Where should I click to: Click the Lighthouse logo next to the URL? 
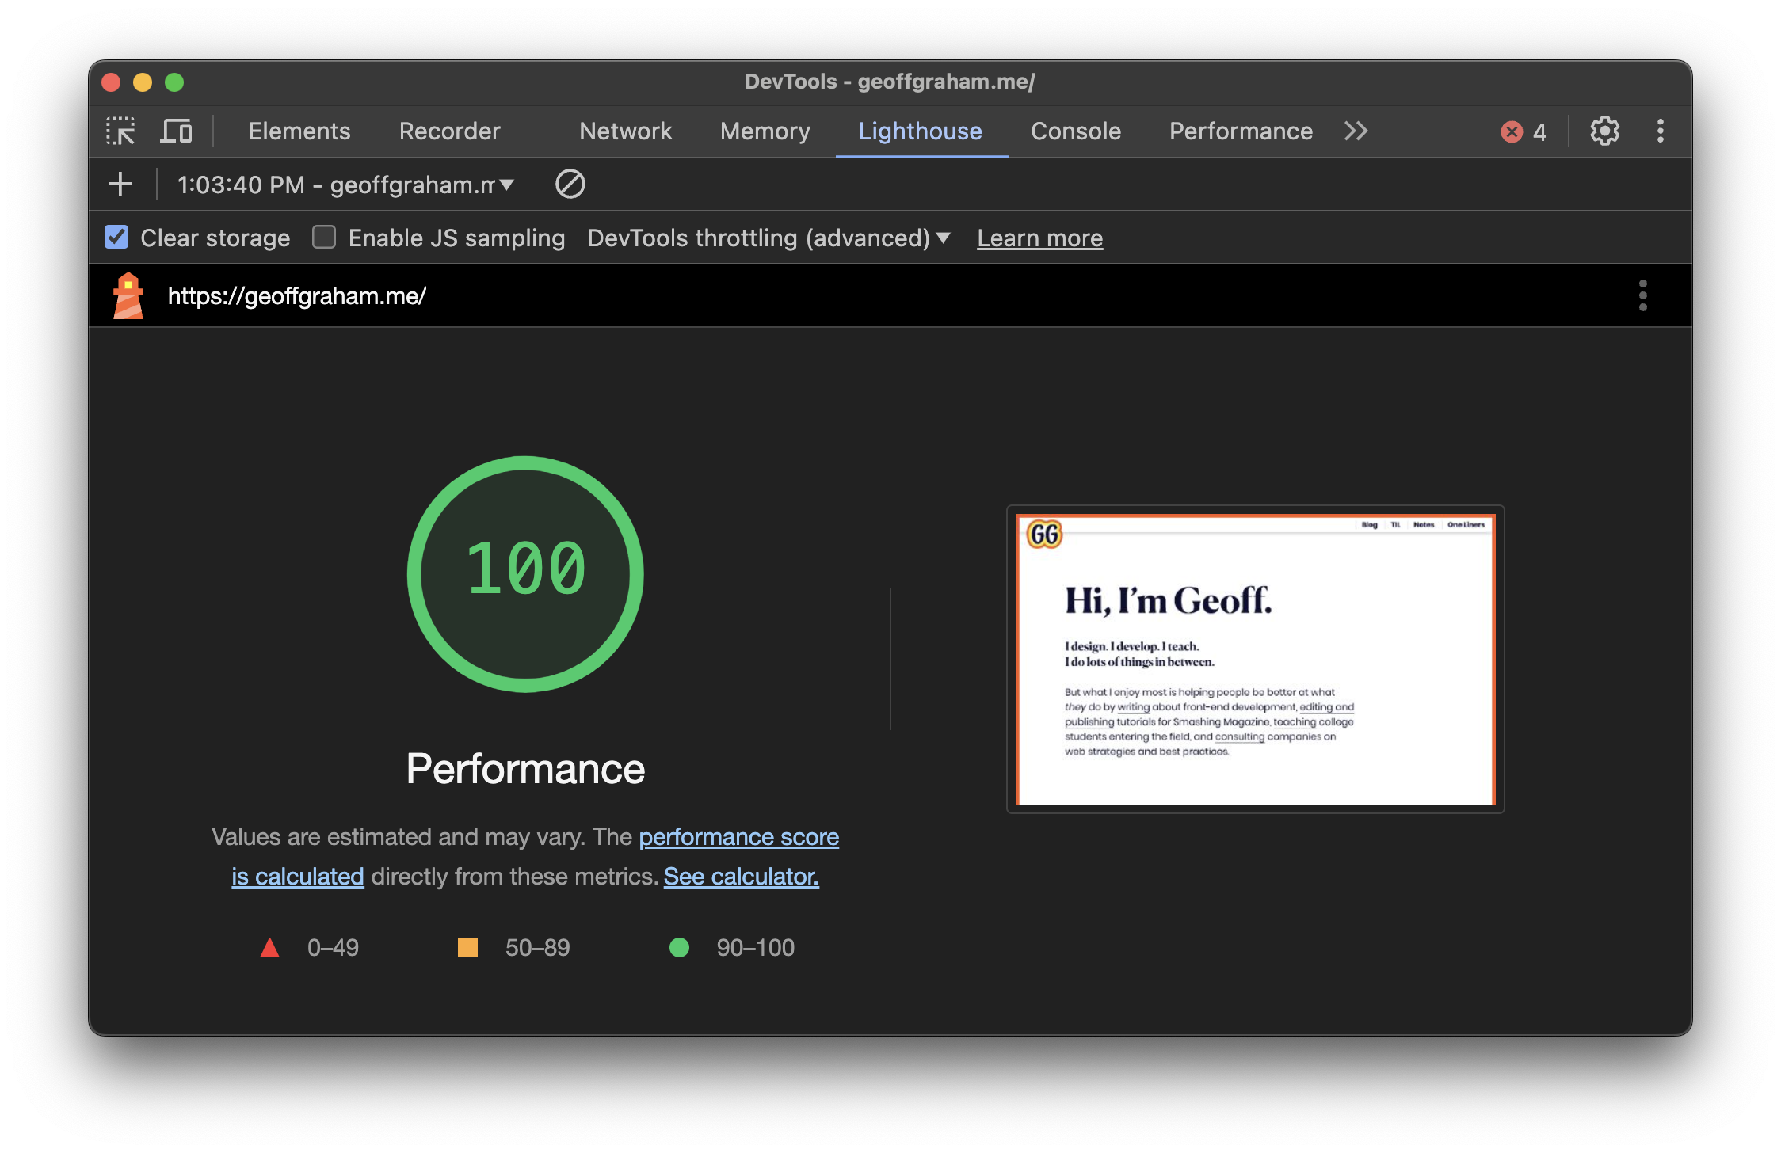pyautogui.click(x=128, y=295)
